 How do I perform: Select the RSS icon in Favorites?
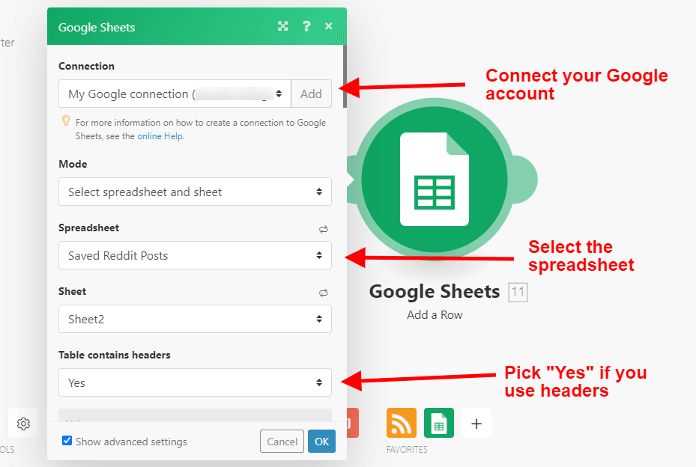(402, 423)
